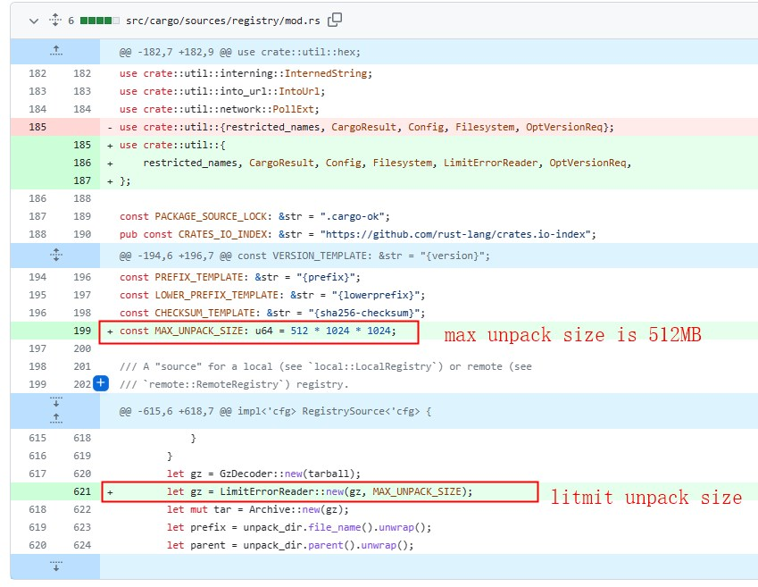Click the CRATES_IO_INDEX constant line
This screenshot has width=758, height=587.
[357, 234]
